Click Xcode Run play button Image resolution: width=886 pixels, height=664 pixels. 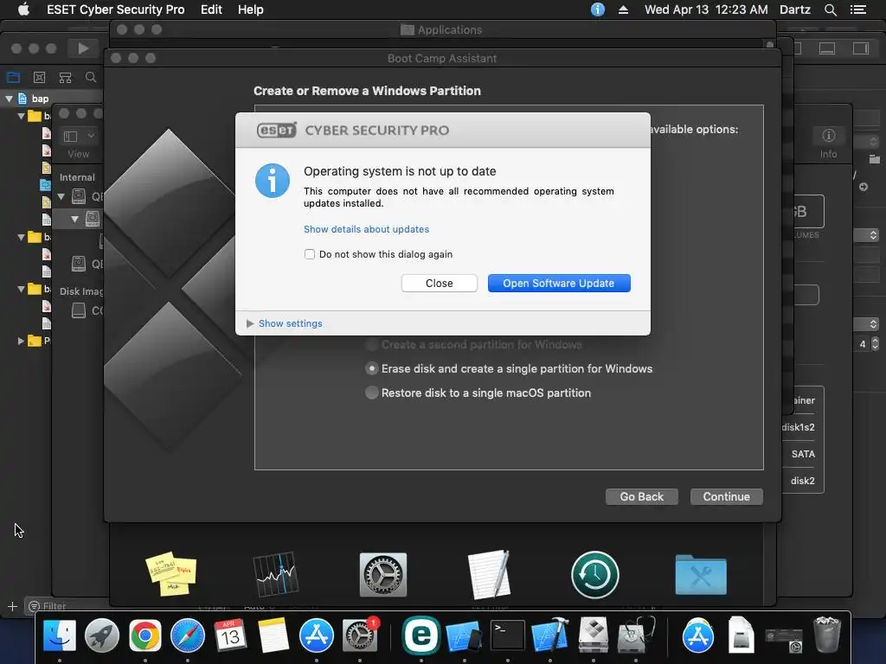[x=83, y=48]
